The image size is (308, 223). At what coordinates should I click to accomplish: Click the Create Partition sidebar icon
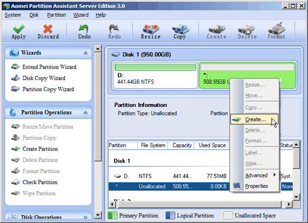point(15,148)
